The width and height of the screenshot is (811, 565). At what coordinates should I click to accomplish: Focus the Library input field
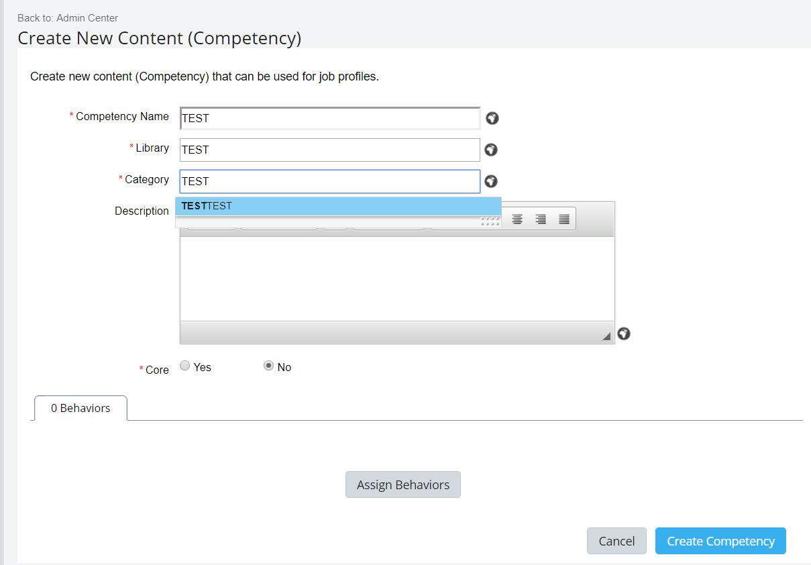pyautogui.click(x=330, y=150)
